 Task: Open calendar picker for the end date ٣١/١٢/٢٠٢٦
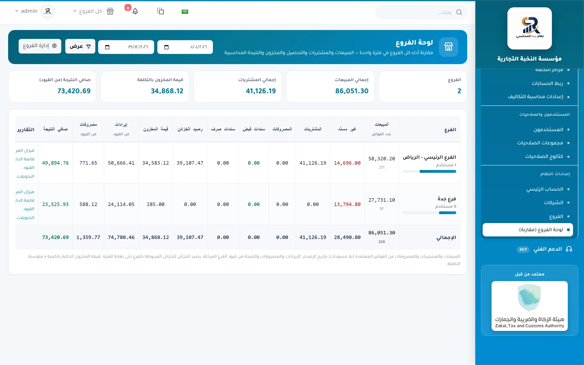click(x=107, y=47)
